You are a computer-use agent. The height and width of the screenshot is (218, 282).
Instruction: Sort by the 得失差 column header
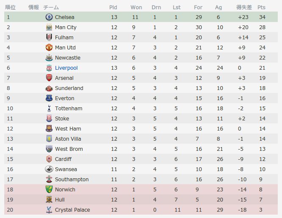[244, 7]
